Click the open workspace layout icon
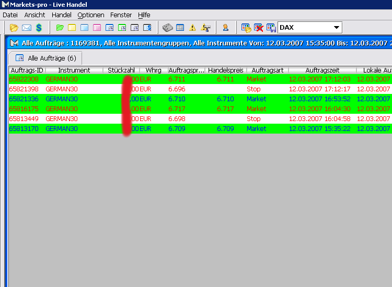392x287 pixels. pos(246,28)
